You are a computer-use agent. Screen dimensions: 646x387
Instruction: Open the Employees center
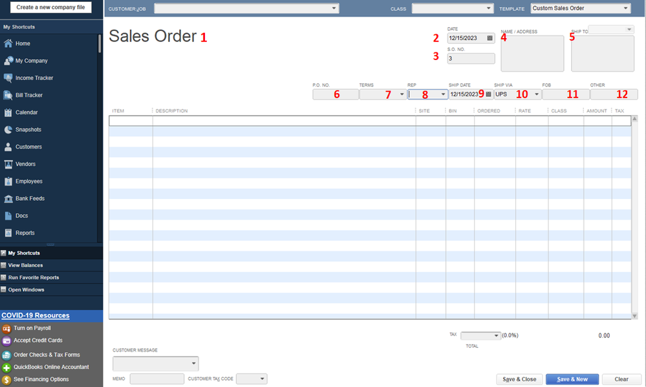(x=29, y=181)
